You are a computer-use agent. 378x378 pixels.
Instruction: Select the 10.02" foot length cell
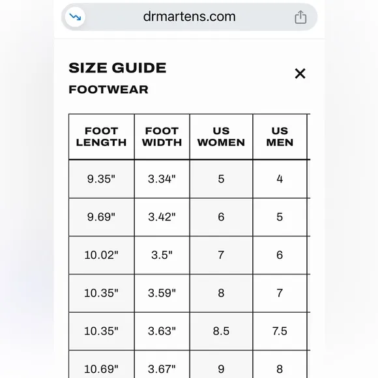point(102,255)
